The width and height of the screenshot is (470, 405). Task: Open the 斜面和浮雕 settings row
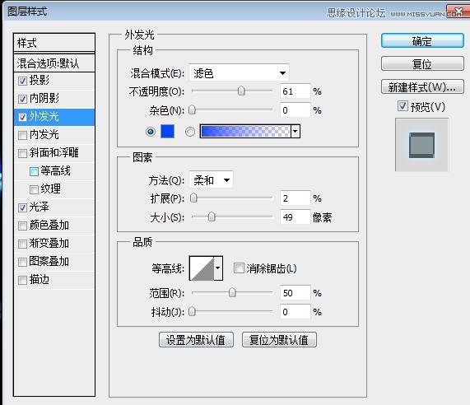coord(54,153)
